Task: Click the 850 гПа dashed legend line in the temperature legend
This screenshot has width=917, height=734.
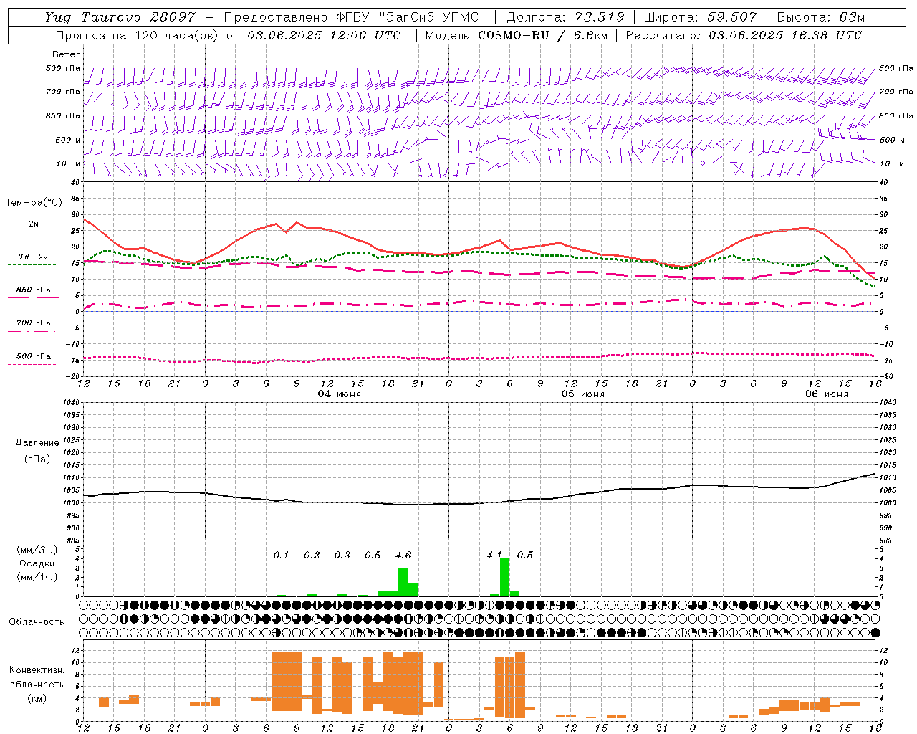Action: click(33, 298)
